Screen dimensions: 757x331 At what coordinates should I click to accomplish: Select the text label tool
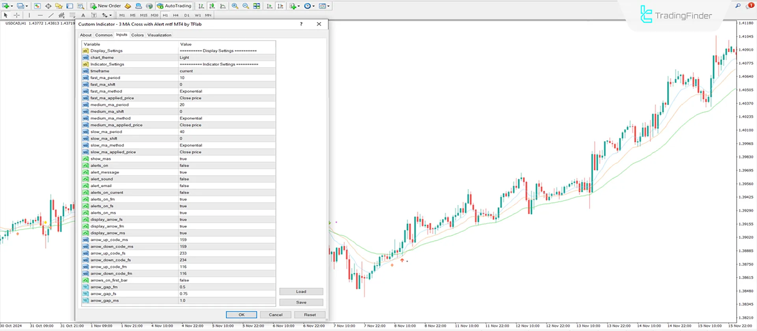tap(83, 15)
